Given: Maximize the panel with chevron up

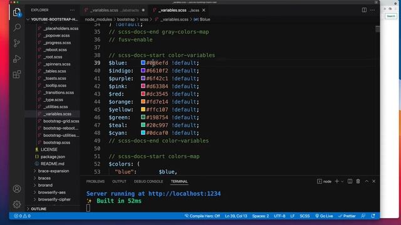Looking at the screenshot, I should pyautogui.click(x=367, y=181).
